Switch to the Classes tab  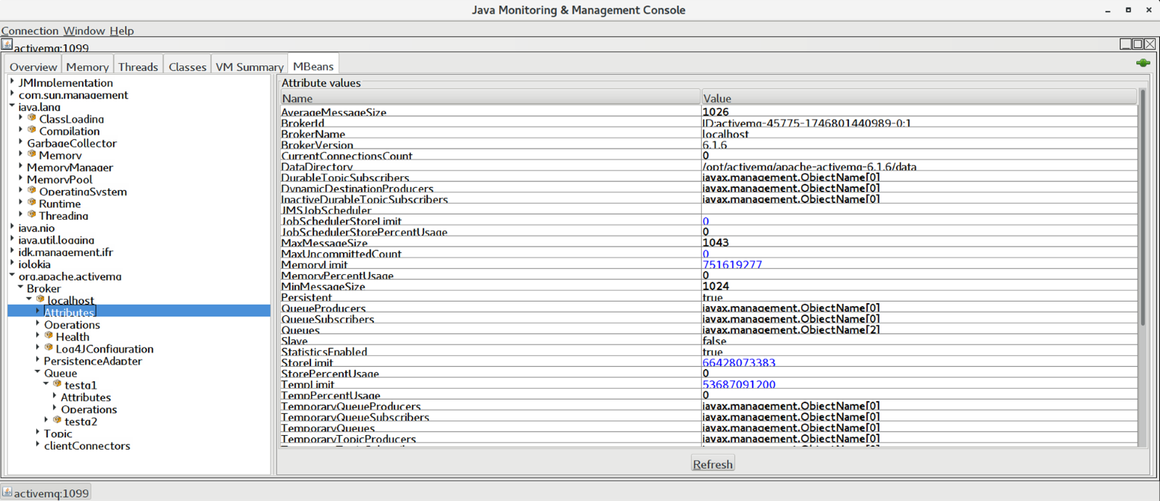(x=187, y=66)
